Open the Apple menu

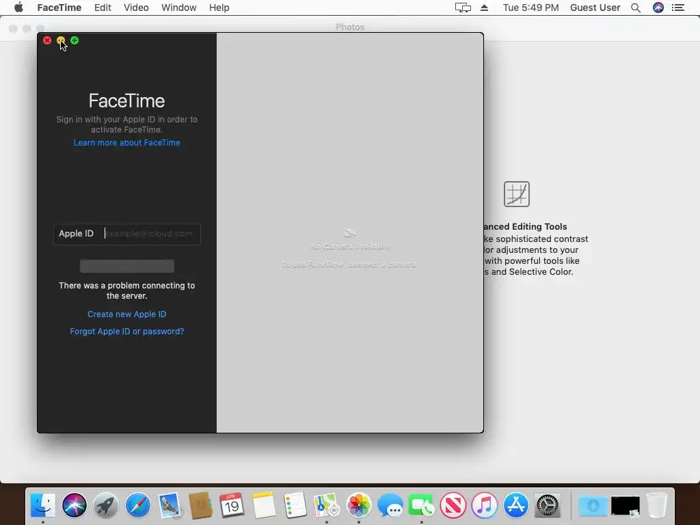18,8
